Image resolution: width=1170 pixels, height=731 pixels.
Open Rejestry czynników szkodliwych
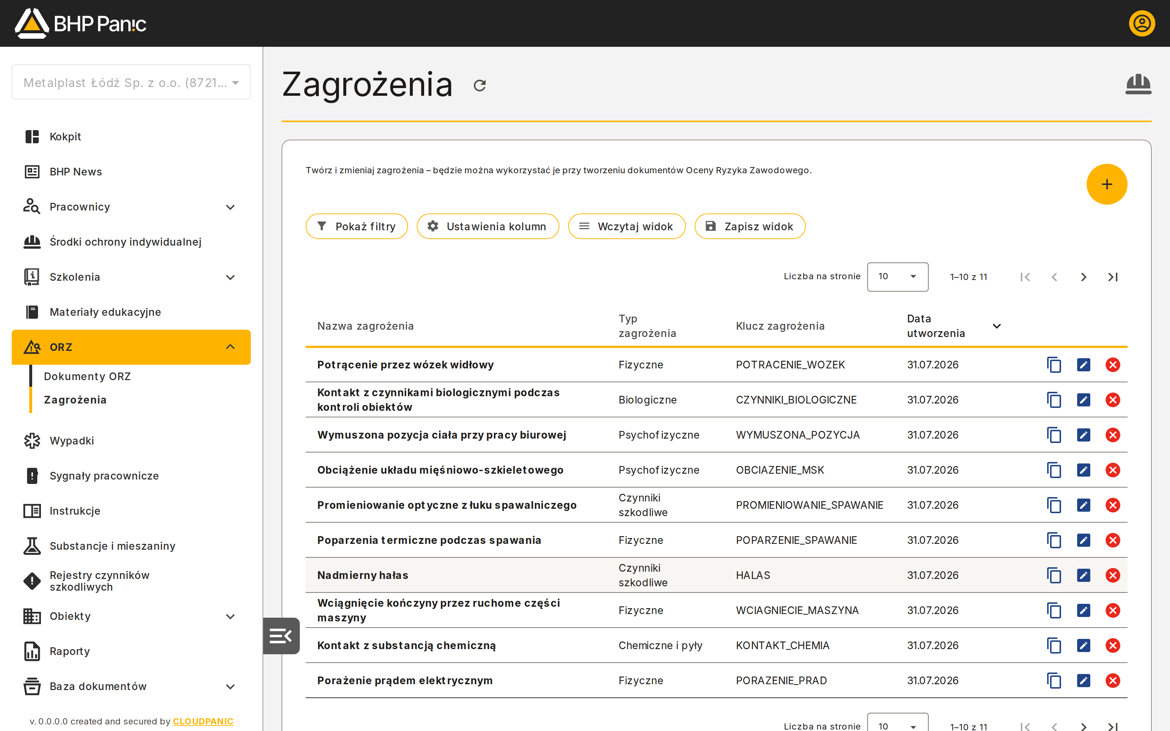coord(131,581)
